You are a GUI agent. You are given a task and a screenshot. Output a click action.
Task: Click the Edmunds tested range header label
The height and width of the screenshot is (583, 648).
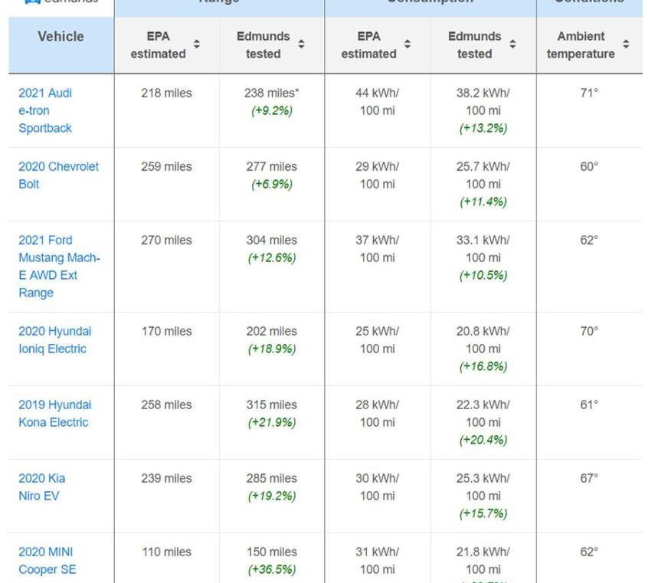[263, 45]
